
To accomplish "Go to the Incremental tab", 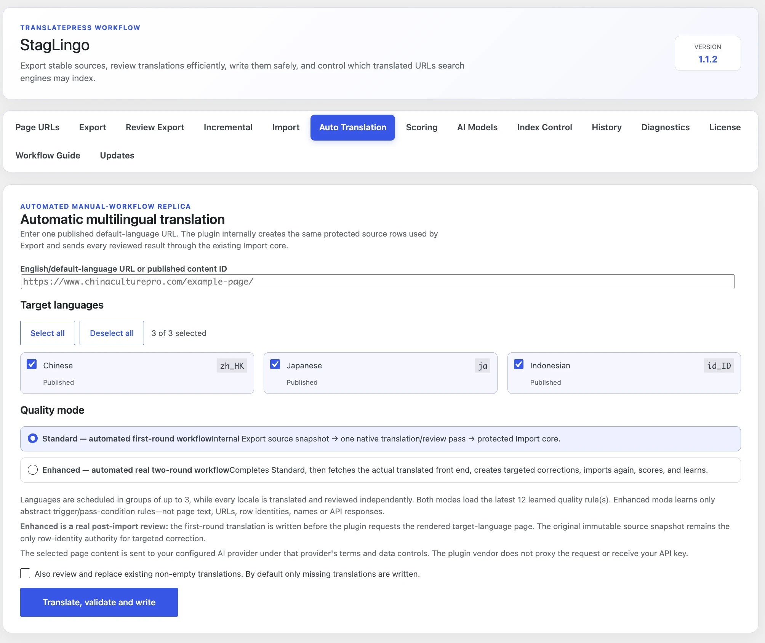I will 228,127.
